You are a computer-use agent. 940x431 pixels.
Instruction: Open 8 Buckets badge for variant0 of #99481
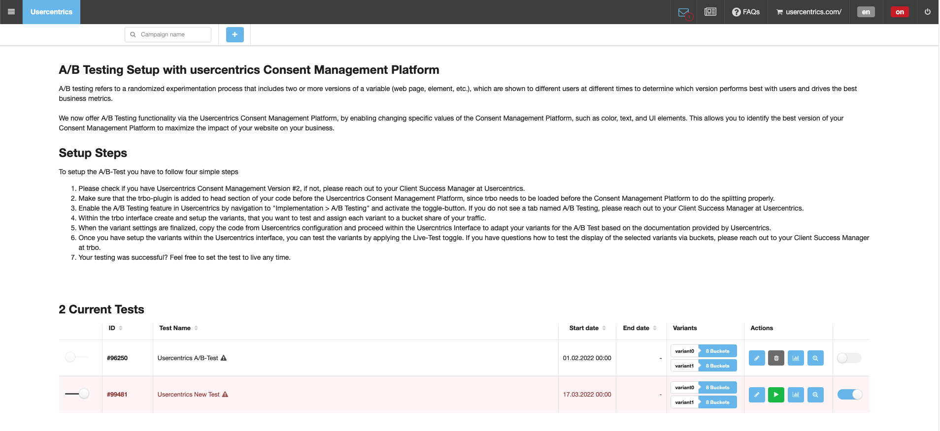(718, 387)
